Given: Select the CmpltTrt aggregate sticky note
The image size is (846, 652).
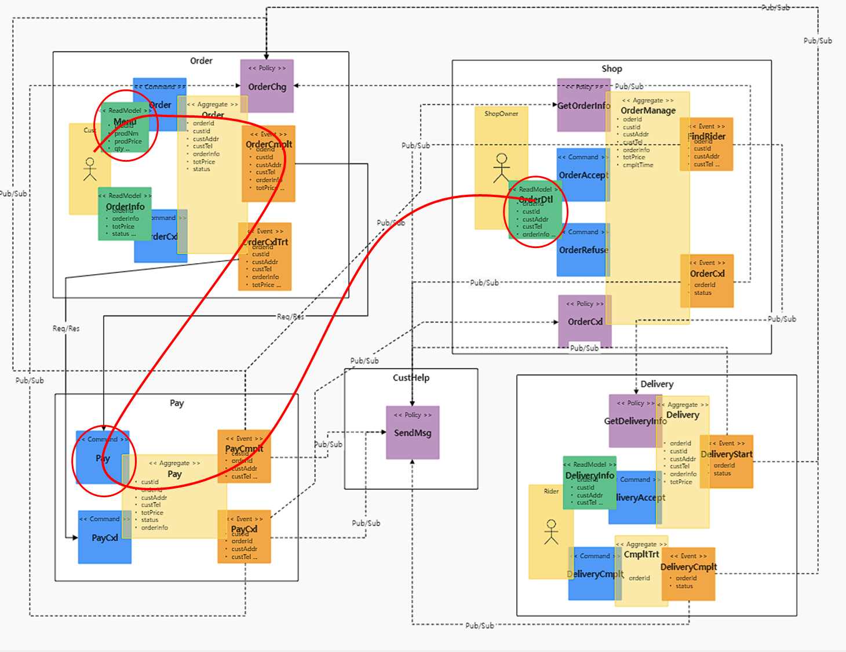Looking at the screenshot, I should tap(641, 571).
